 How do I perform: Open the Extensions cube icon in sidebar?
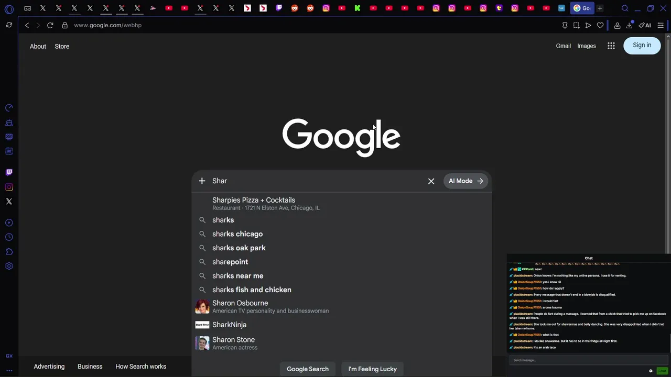pos(9,252)
